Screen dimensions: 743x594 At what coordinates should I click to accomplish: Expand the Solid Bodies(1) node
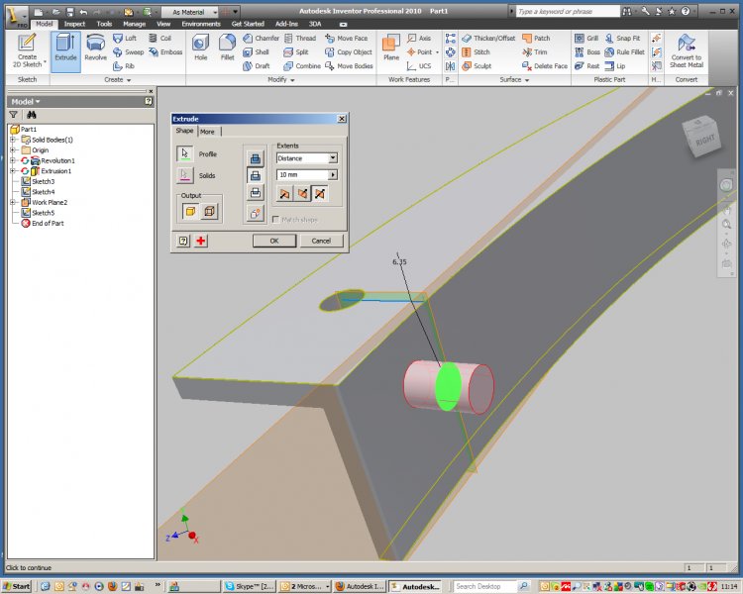click(13, 140)
